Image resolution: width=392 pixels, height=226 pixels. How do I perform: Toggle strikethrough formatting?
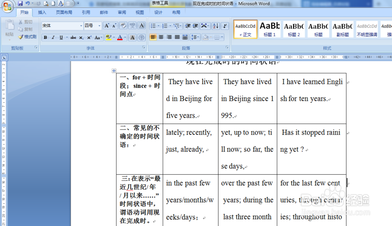73,37
